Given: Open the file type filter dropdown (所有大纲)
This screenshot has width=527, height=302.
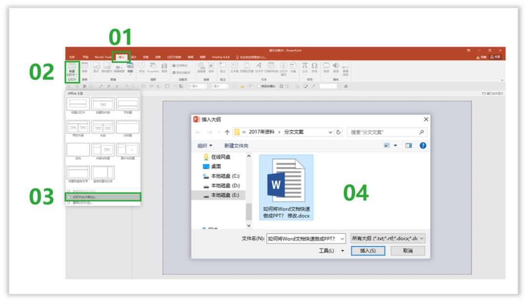Looking at the screenshot, I should [388, 238].
